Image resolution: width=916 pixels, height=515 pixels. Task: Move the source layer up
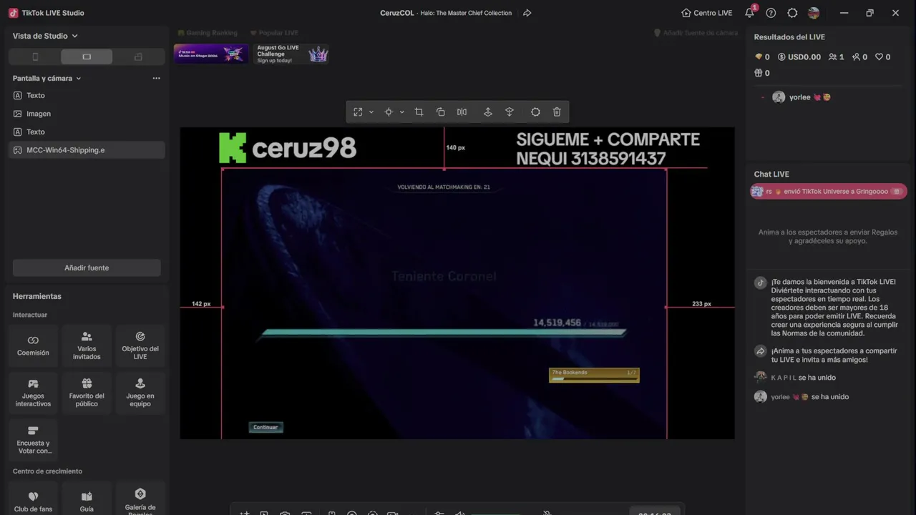point(487,112)
